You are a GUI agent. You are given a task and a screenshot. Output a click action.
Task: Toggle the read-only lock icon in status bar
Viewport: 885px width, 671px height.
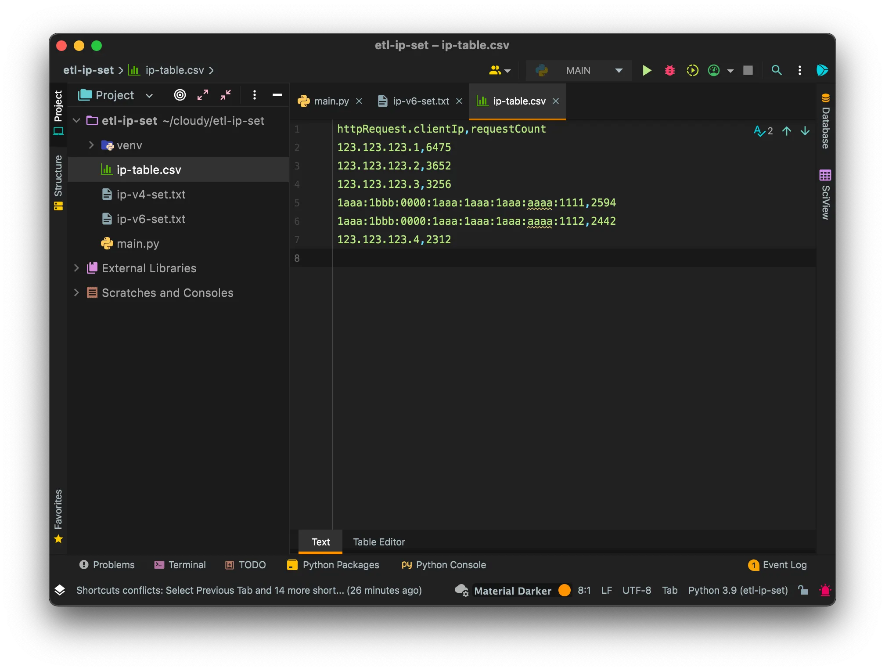coord(803,590)
